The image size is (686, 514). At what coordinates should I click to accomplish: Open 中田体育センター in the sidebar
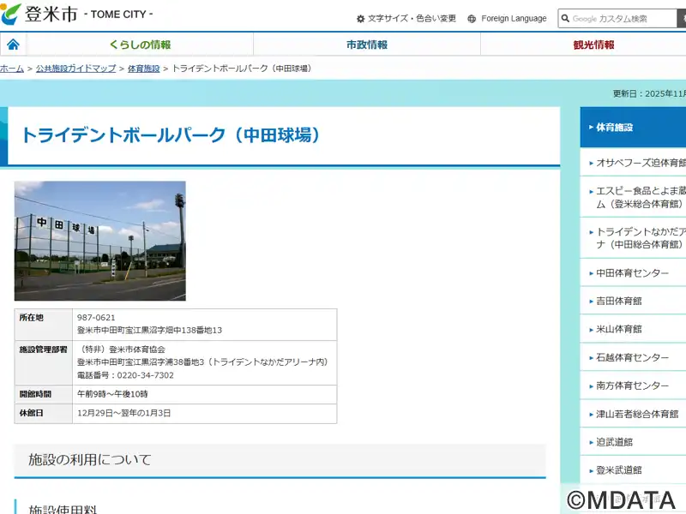(x=632, y=273)
